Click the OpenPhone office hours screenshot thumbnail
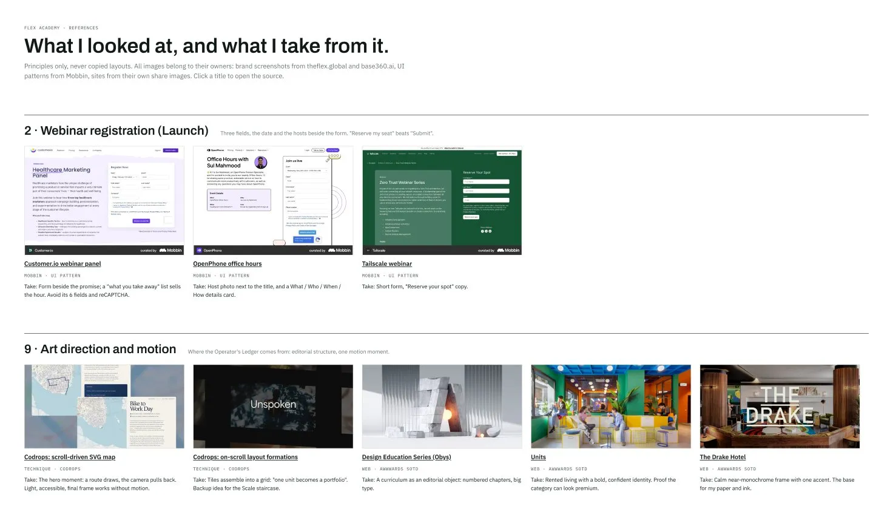This screenshot has height=517, width=893. [273, 200]
